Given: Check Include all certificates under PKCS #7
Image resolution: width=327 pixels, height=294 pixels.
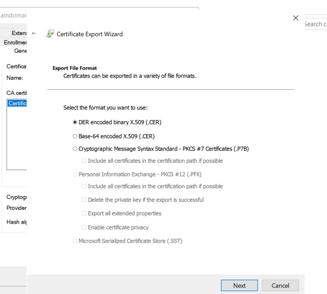Looking at the screenshot, I should tap(84, 161).
